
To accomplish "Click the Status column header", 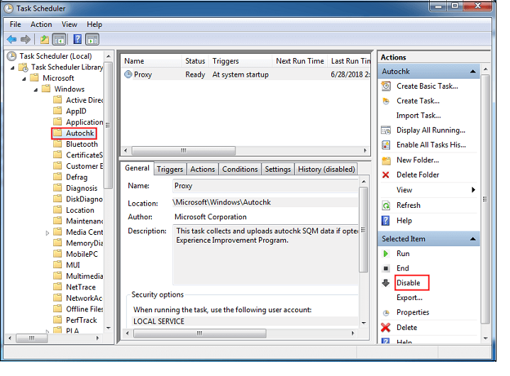I will [195, 62].
